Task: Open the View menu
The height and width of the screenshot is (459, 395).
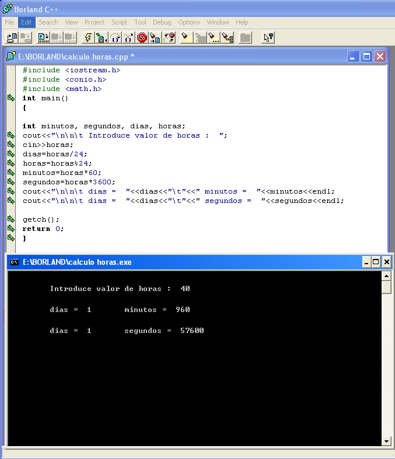Action: point(71,22)
